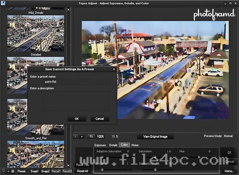Click the main preview image
The height and width of the screenshot is (175, 239).
click(155, 70)
